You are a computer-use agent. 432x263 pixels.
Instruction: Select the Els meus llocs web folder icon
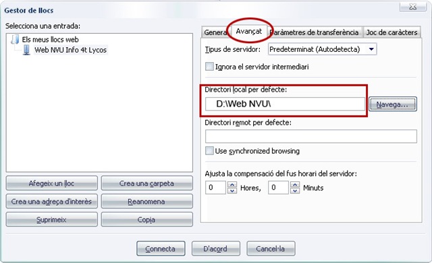point(15,39)
